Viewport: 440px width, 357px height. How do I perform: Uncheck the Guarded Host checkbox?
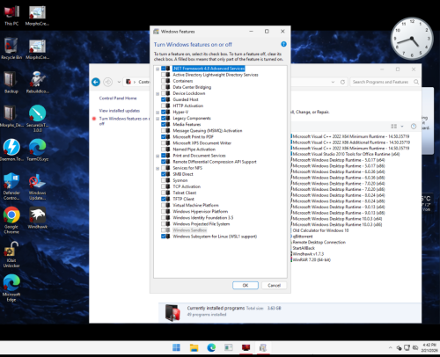point(164,99)
